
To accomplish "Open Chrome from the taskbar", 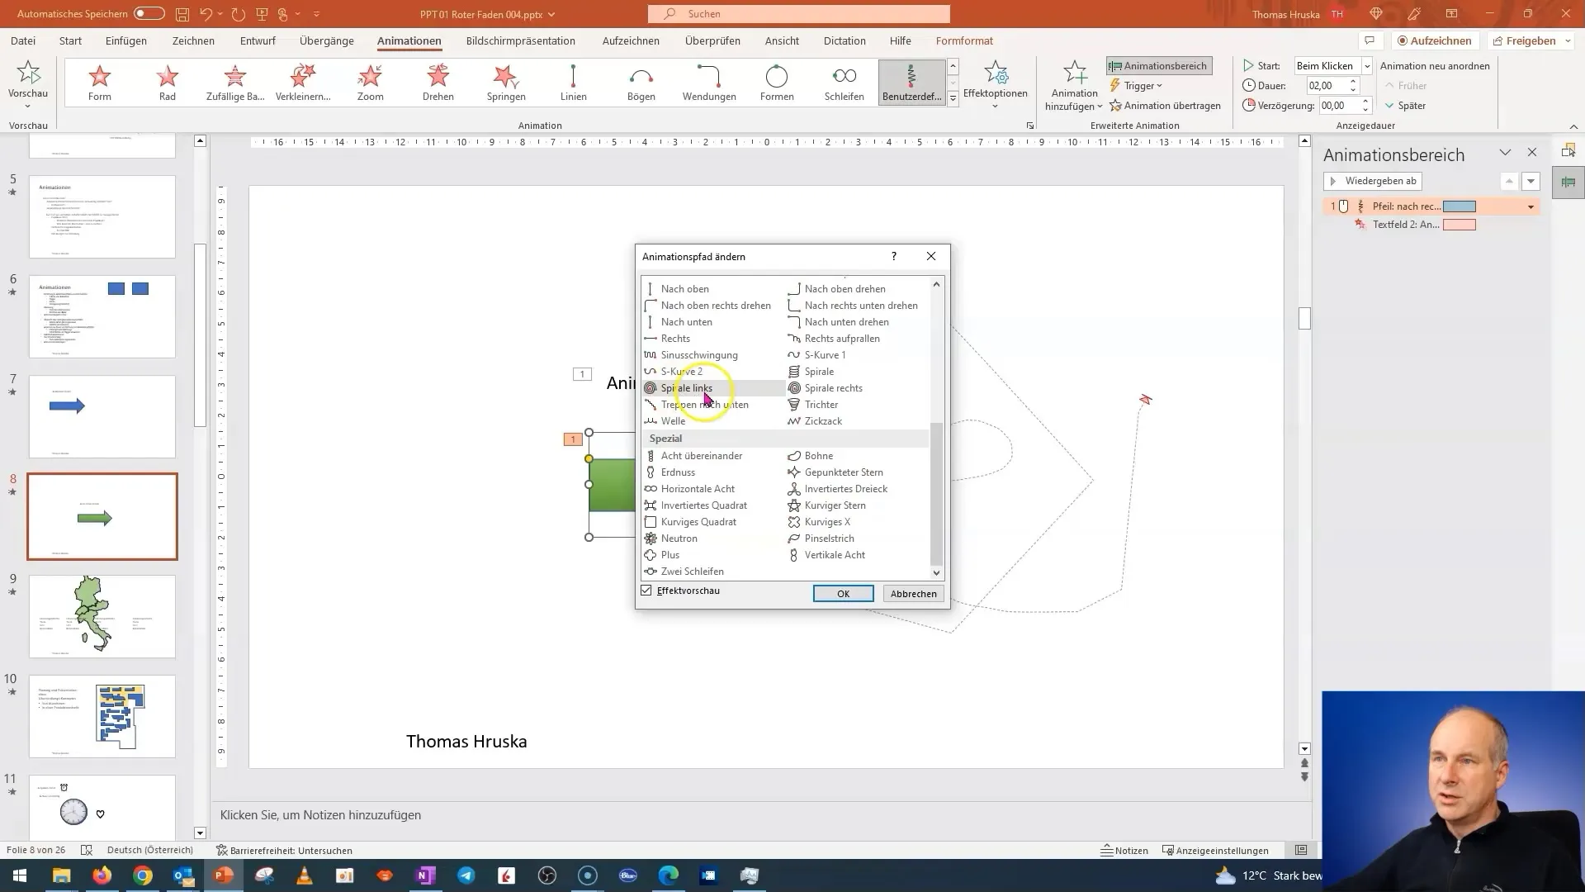I will 143,875.
